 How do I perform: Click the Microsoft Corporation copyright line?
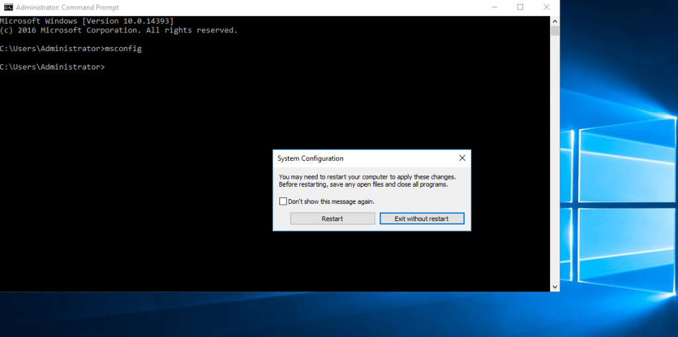click(x=119, y=30)
